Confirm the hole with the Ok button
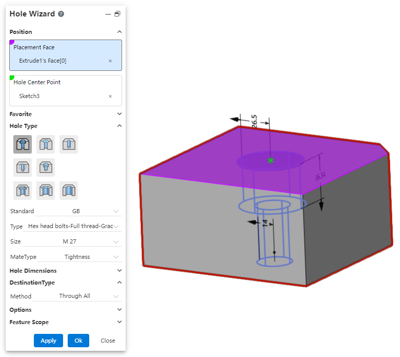The height and width of the screenshot is (357, 400). point(78,341)
